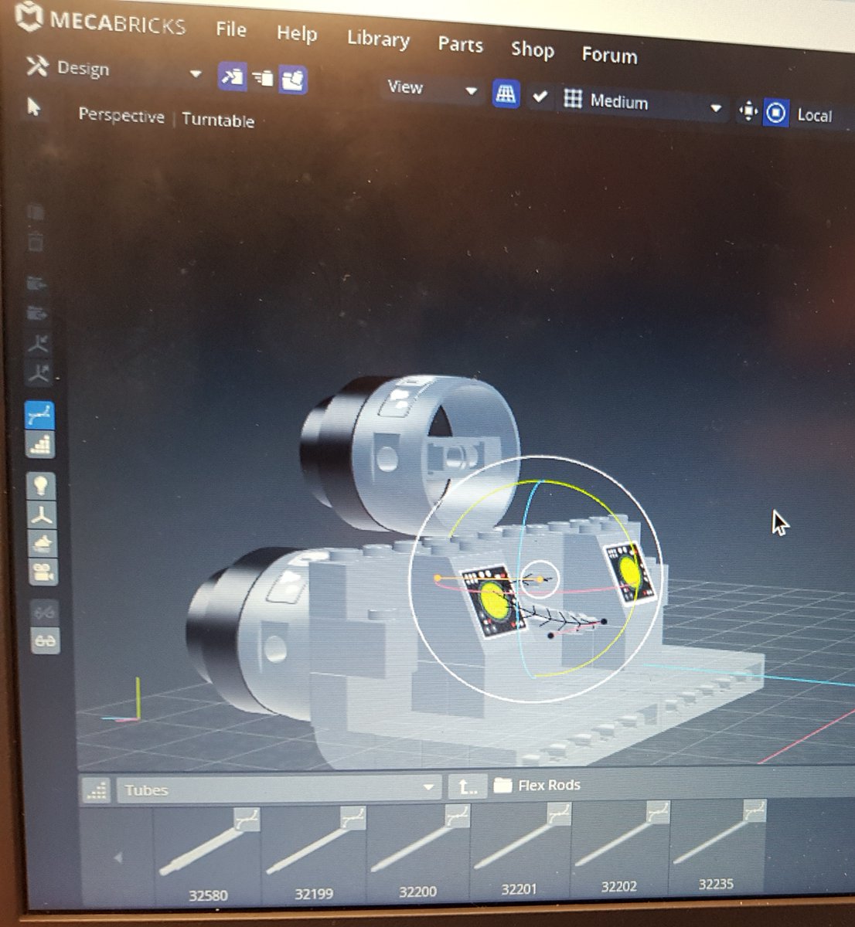Image resolution: width=855 pixels, height=927 pixels.
Task: Open the Forum link
Action: (609, 56)
